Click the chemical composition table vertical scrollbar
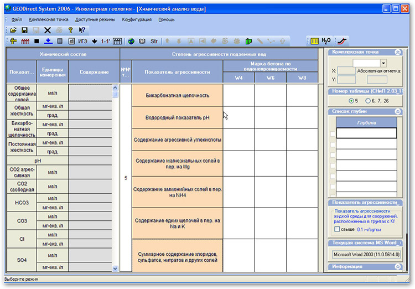The height and width of the screenshot is (289, 415). (x=116, y=177)
